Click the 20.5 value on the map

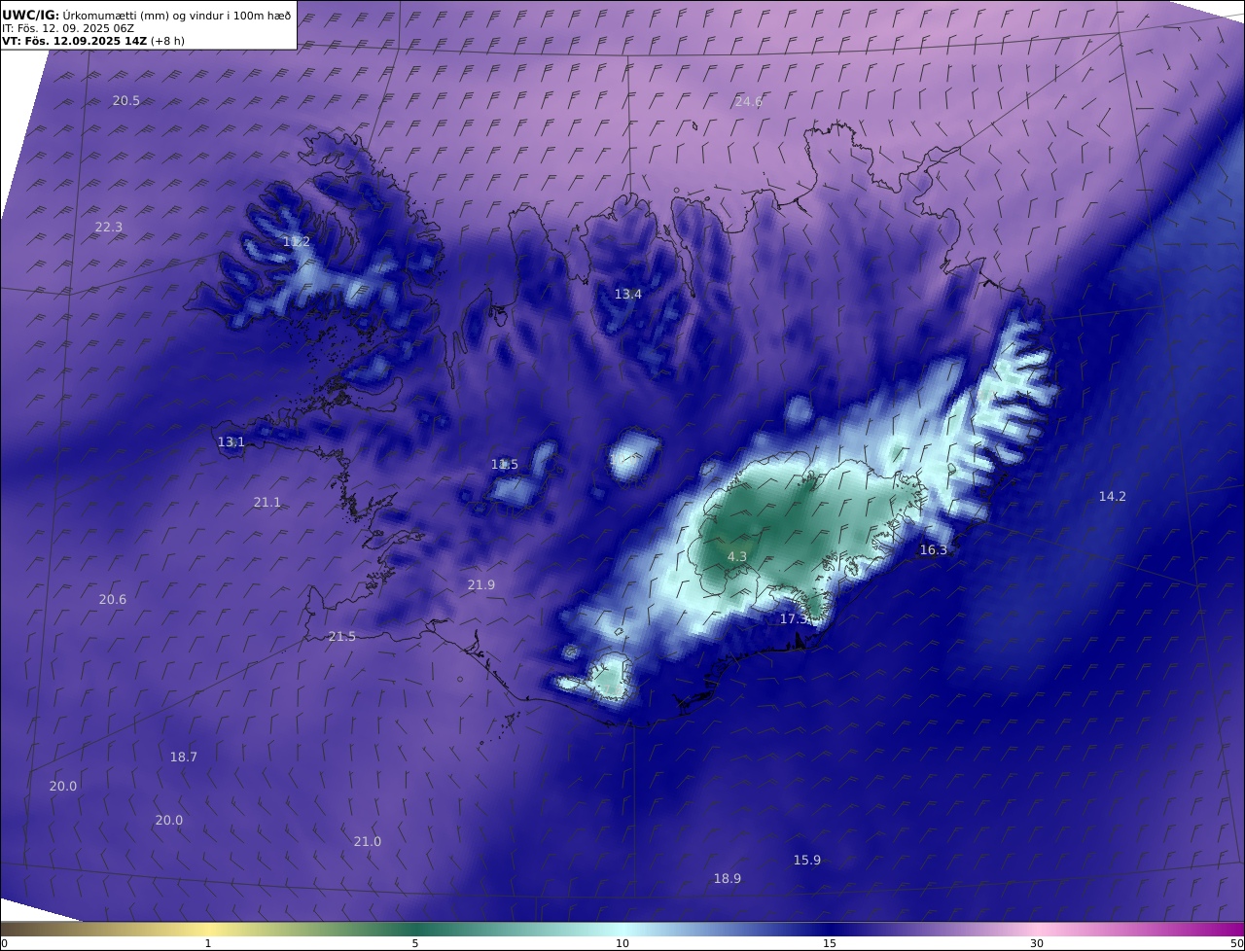coord(126,101)
